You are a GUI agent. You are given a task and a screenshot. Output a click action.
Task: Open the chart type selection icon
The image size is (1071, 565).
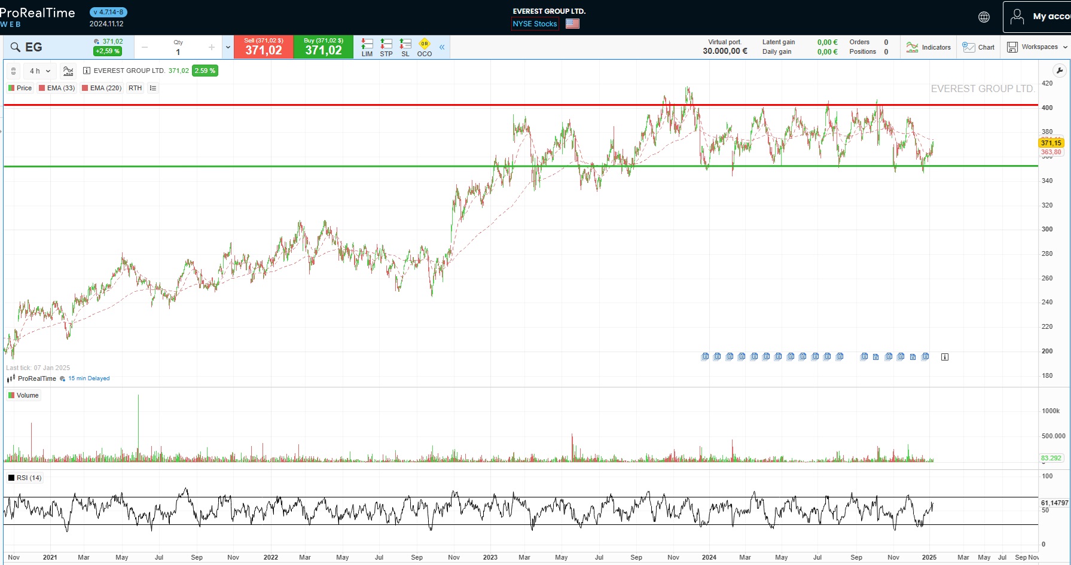[68, 70]
